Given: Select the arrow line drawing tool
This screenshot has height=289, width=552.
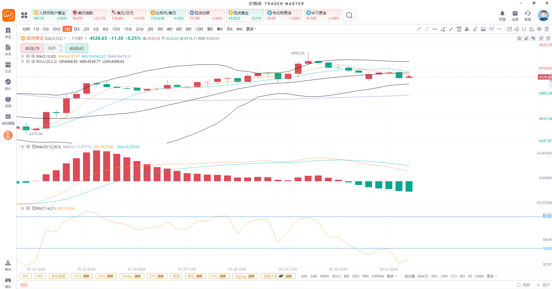Looking at the screenshot, I should click(419, 29).
